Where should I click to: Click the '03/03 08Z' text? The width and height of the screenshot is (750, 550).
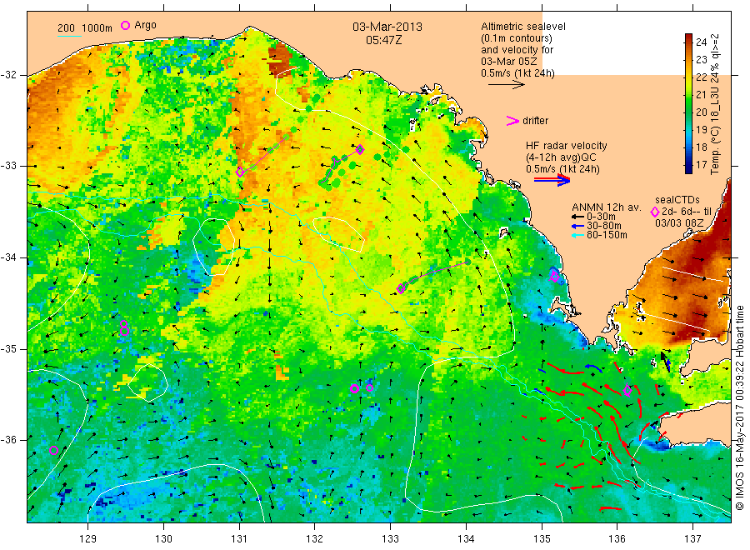pos(679,222)
